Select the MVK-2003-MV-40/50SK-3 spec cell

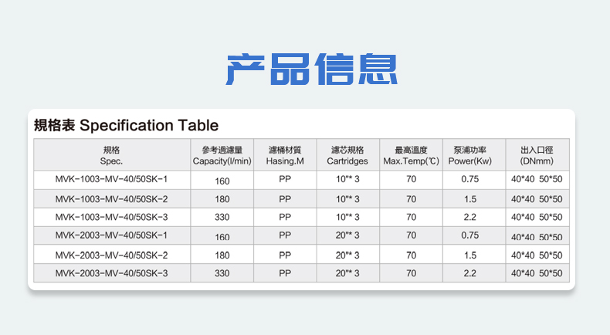(111, 273)
